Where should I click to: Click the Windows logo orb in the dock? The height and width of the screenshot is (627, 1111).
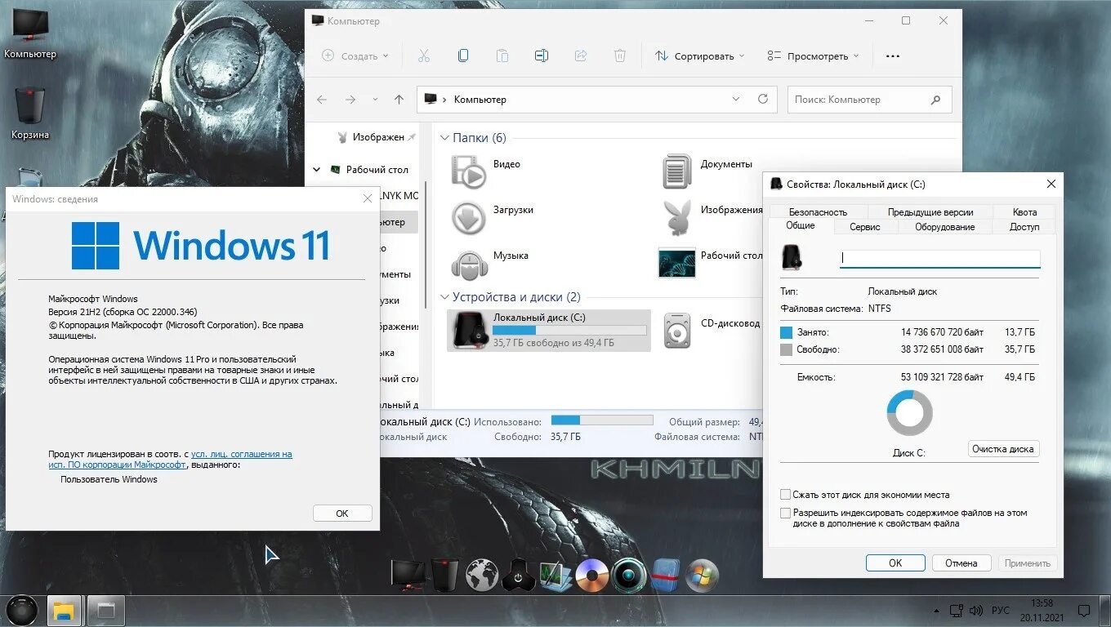(x=702, y=576)
